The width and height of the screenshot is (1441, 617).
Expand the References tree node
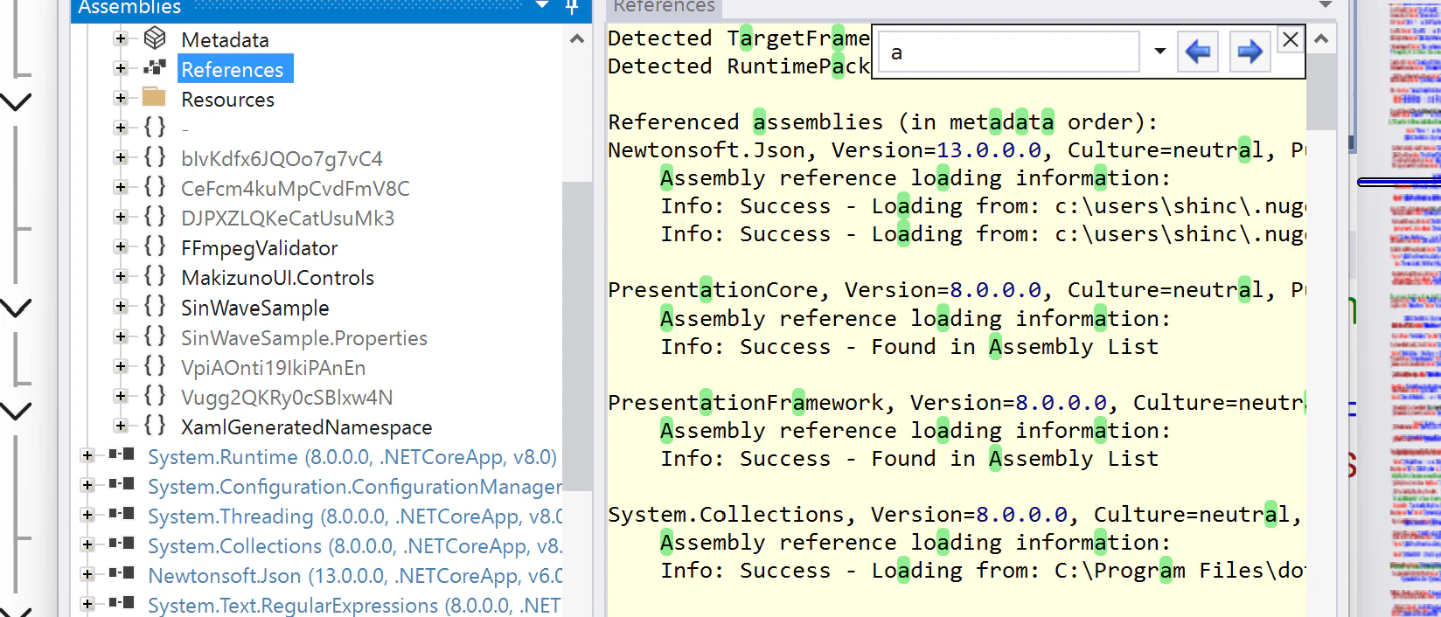click(x=121, y=68)
